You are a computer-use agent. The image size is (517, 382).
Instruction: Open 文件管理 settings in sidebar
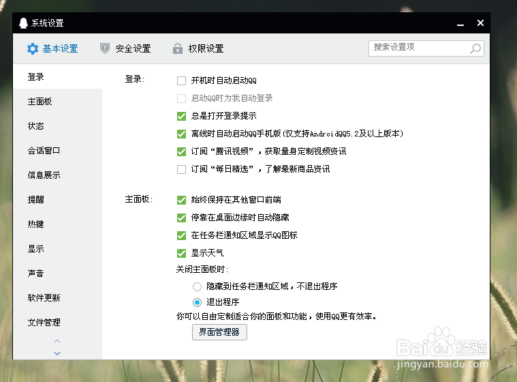(57, 322)
